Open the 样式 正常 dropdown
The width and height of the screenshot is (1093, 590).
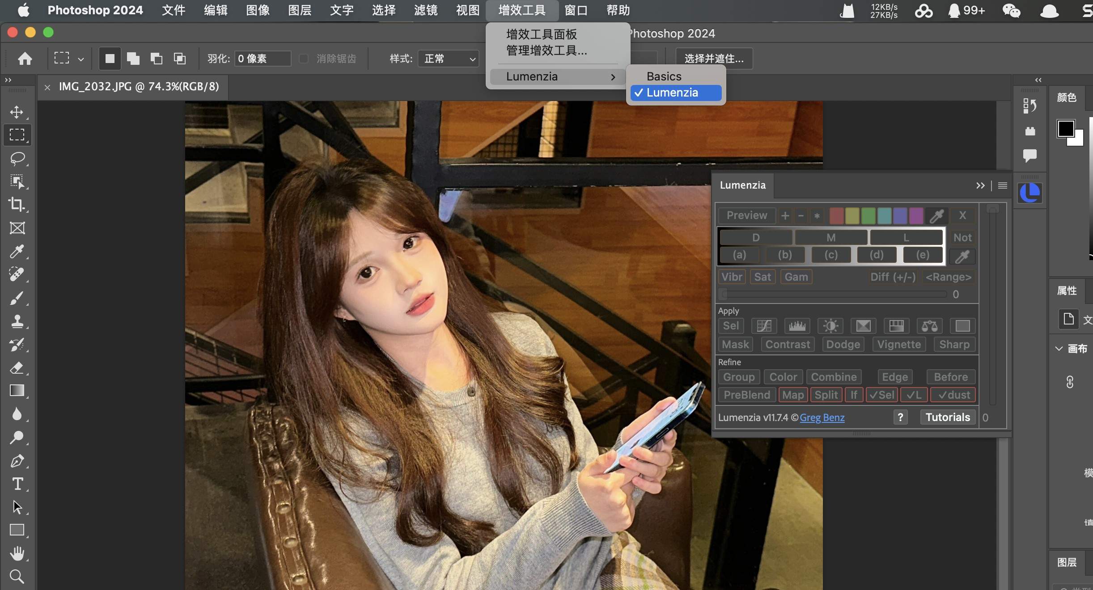448,59
